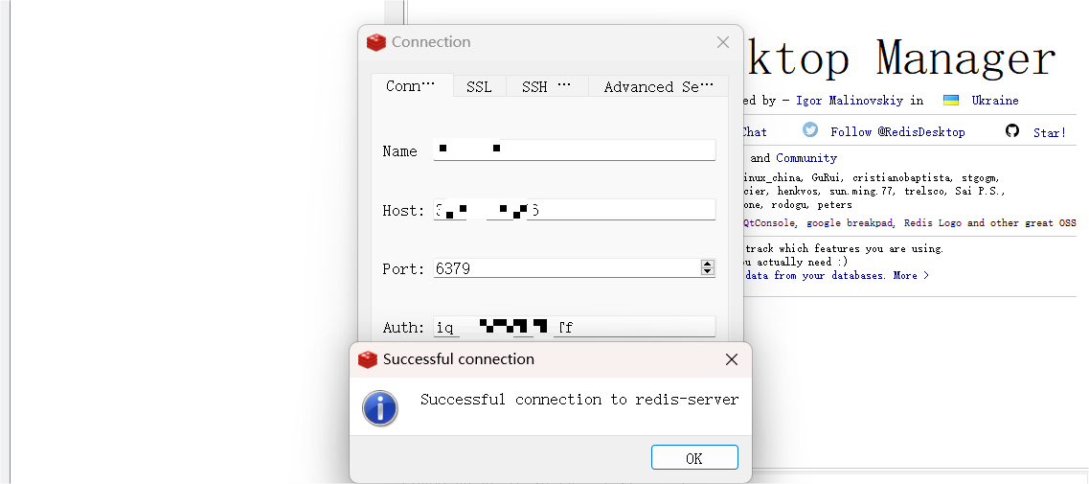This screenshot has width=1089, height=484.
Task: Click the 'Manager' heading text
Action: (x=966, y=58)
